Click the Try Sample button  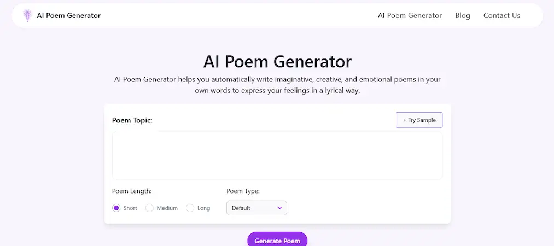(x=419, y=120)
